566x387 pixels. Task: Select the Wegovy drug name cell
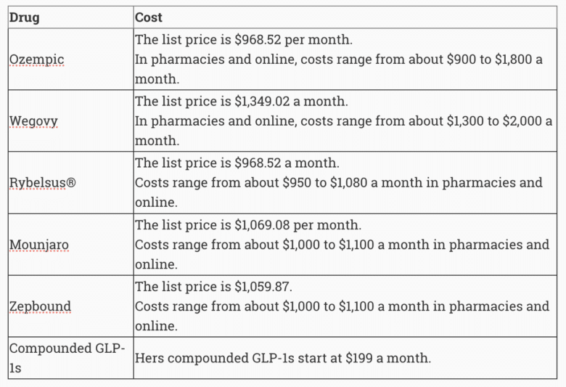33,121
